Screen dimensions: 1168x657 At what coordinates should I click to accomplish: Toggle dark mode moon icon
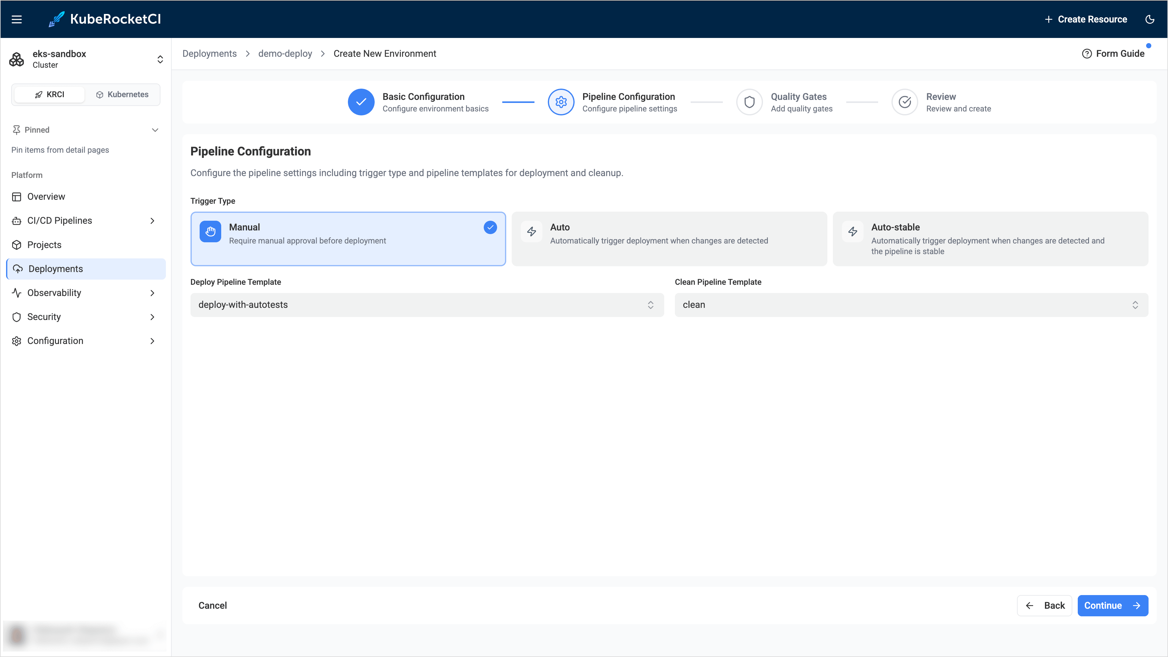coord(1149,19)
